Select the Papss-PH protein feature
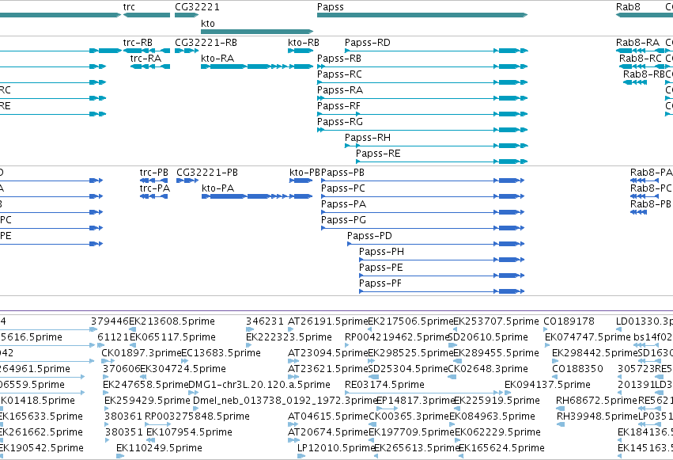This screenshot has height=460, width=673. tap(441, 260)
